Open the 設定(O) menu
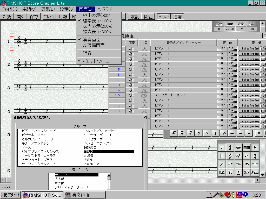 point(67,9)
